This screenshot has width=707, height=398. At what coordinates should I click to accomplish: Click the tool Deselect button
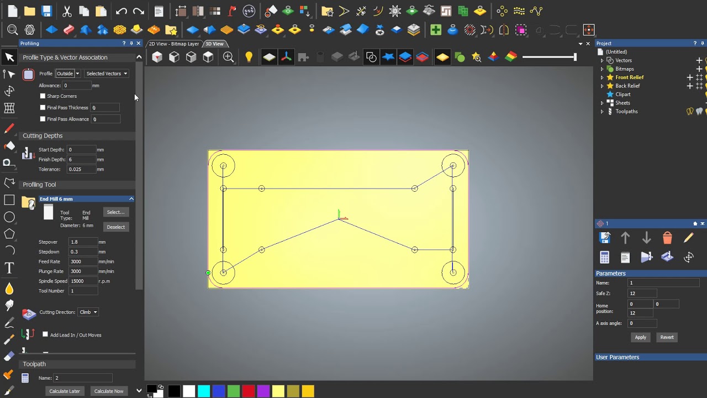[x=115, y=227]
